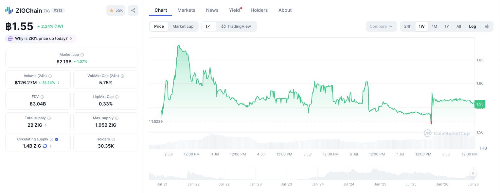Open the Compare dropdown

click(x=381, y=26)
